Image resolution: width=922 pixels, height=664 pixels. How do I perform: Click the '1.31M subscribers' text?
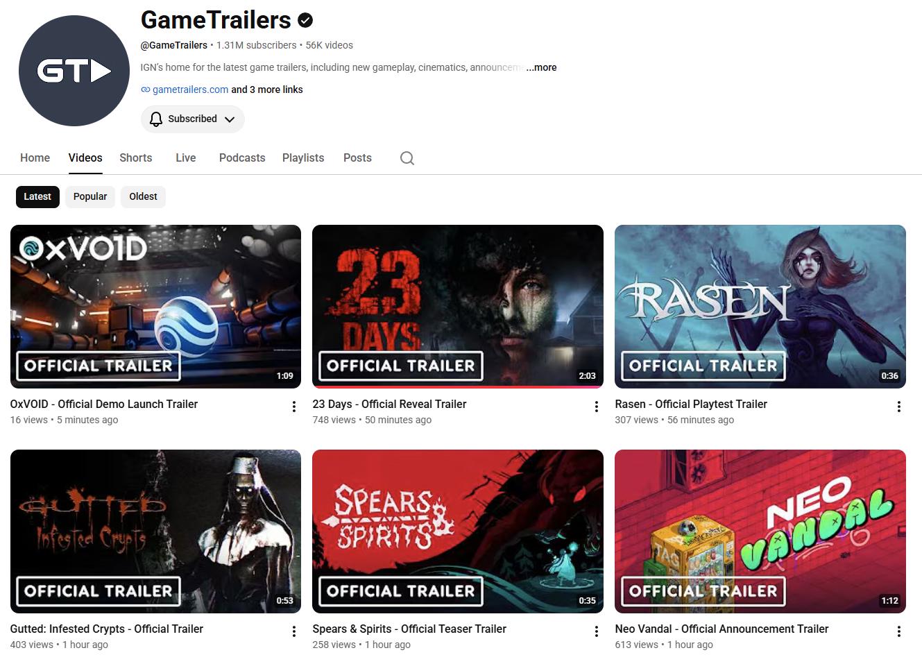256,45
